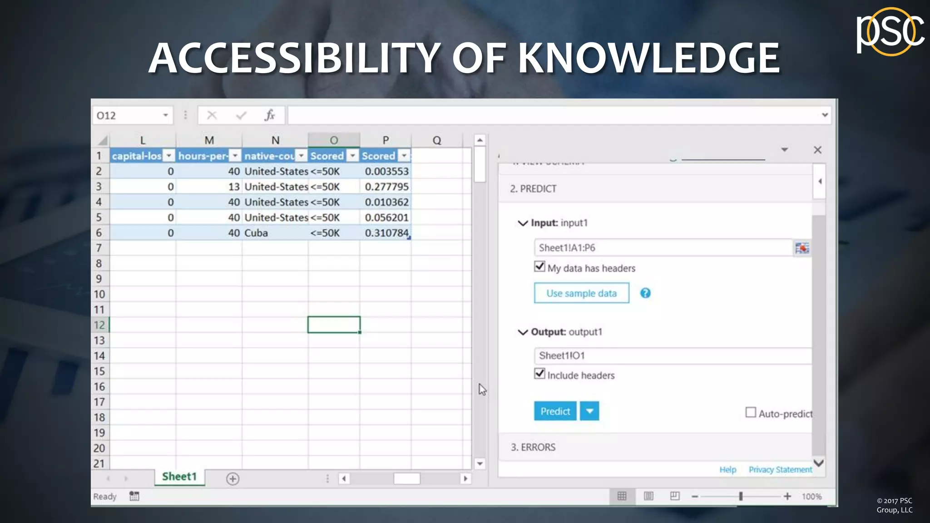Open the Scored filter dropdown in column O

pos(352,156)
